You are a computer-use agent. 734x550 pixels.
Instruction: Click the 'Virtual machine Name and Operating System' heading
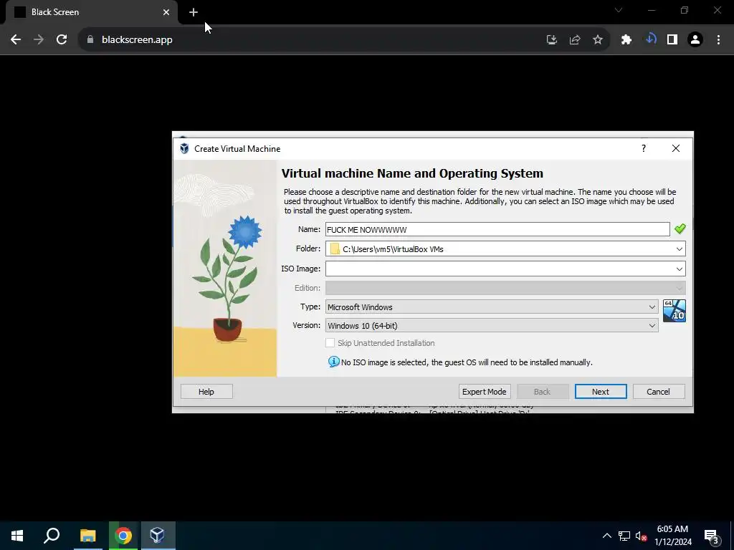click(412, 173)
